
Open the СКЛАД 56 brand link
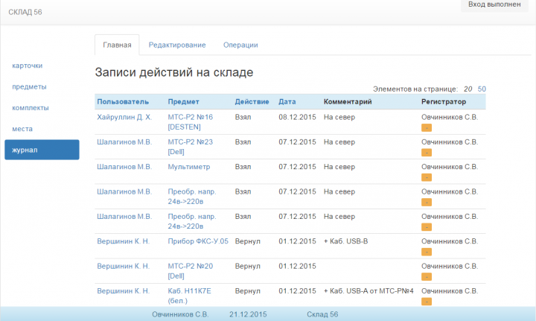[x=25, y=12]
